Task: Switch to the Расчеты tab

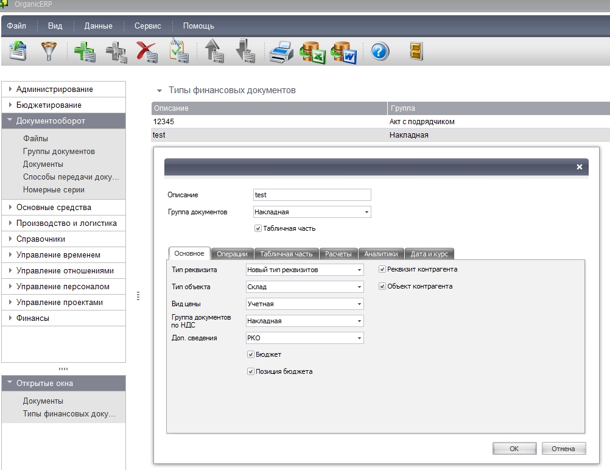Action: [x=338, y=254]
